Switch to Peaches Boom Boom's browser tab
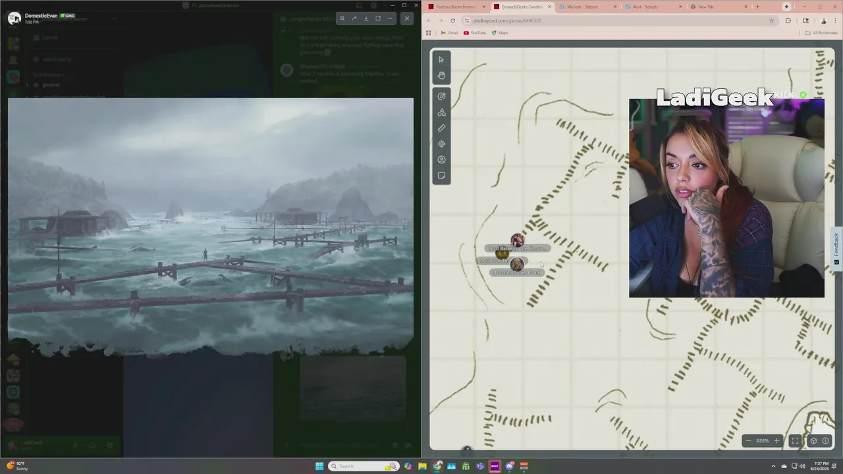The width and height of the screenshot is (843, 474). (x=457, y=7)
